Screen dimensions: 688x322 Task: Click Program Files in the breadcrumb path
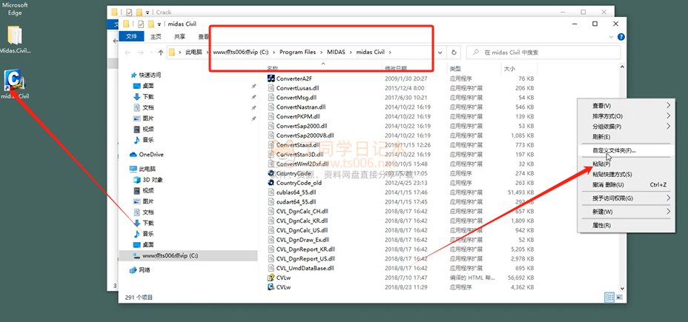tap(298, 53)
